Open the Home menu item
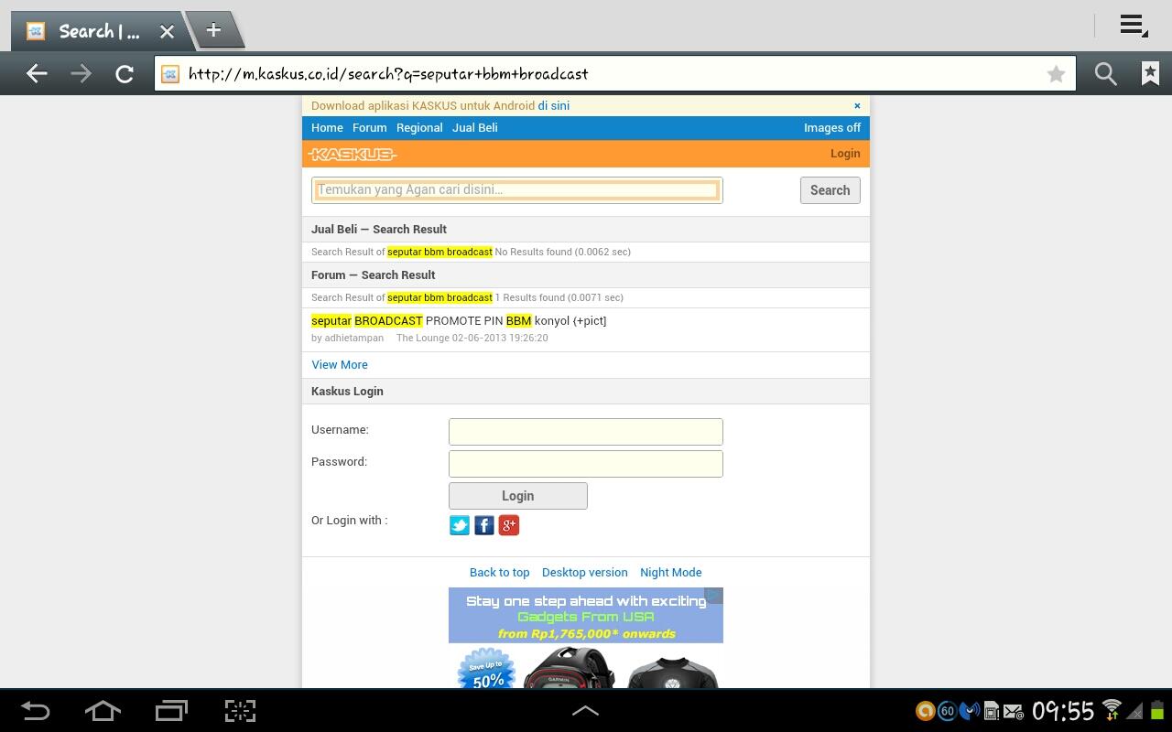This screenshot has width=1172, height=732. point(327,127)
